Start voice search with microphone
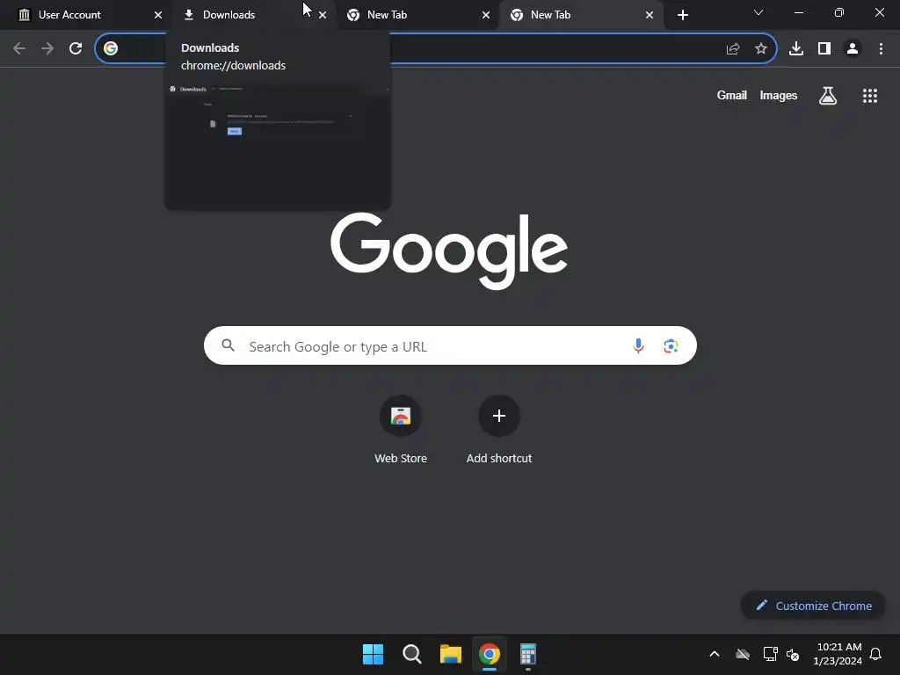The image size is (900, 675). pos(638,346)
